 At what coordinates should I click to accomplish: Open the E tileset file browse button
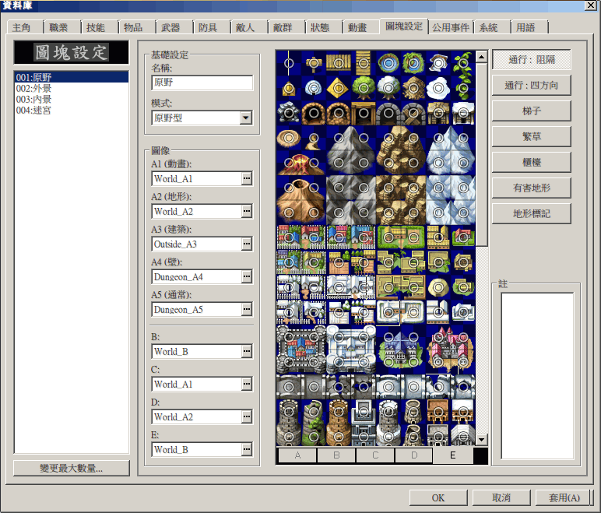247,449
